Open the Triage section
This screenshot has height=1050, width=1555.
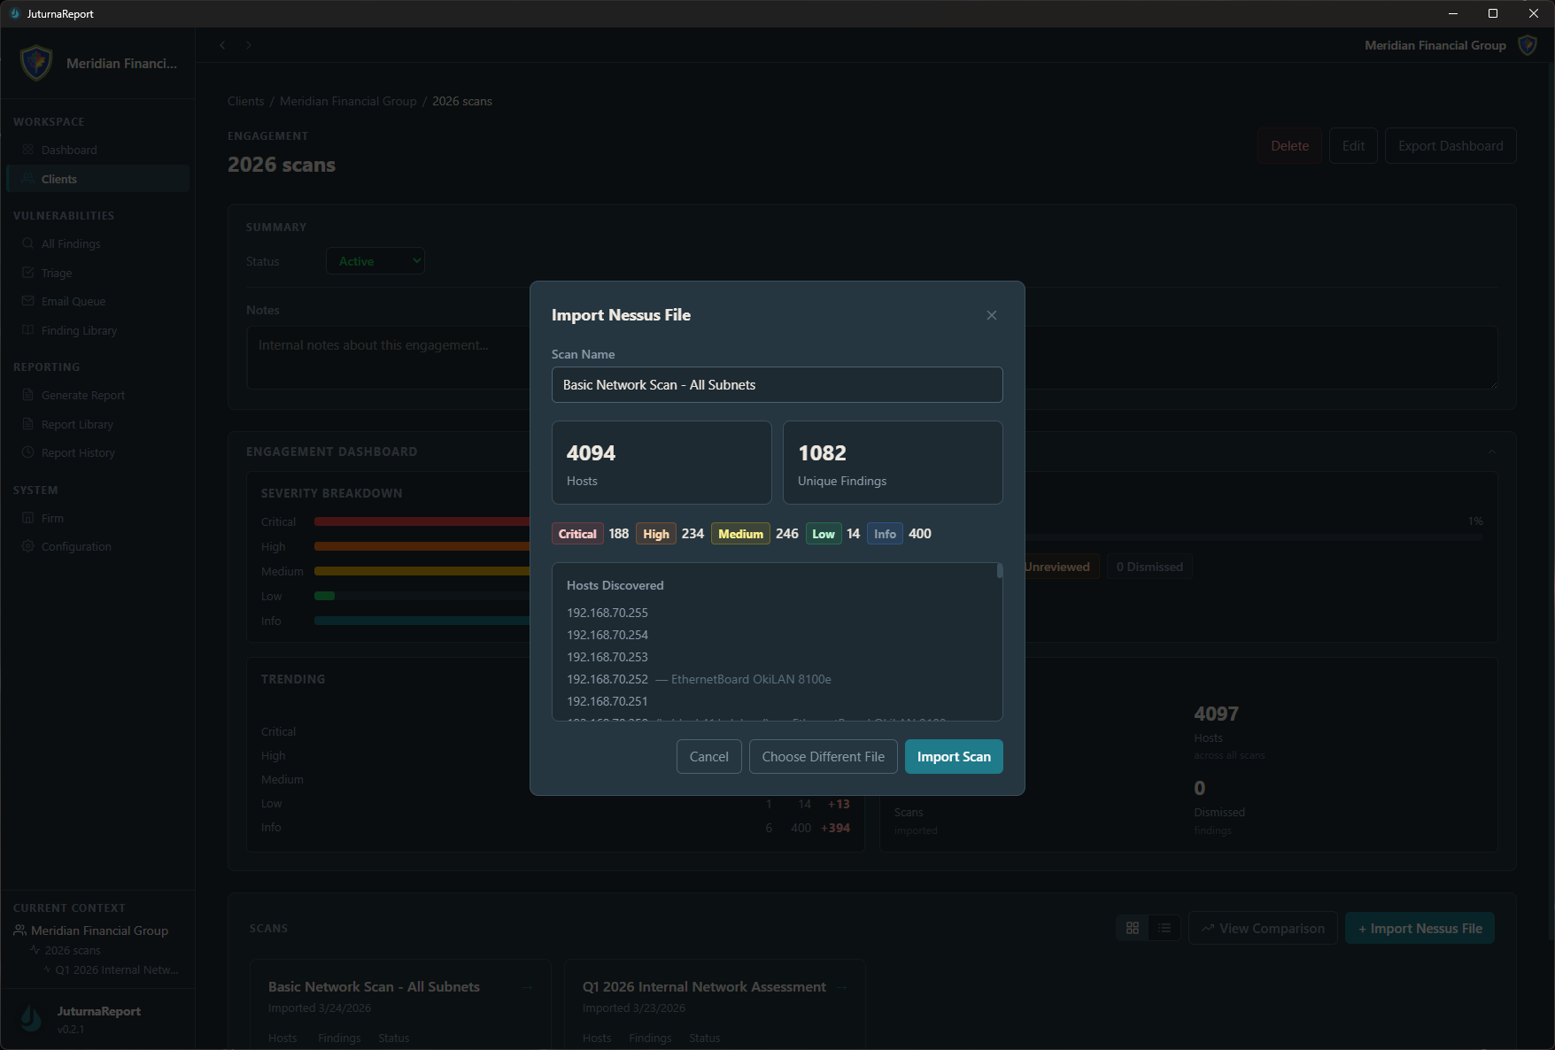pyautogui.click(x=56, y=273)
